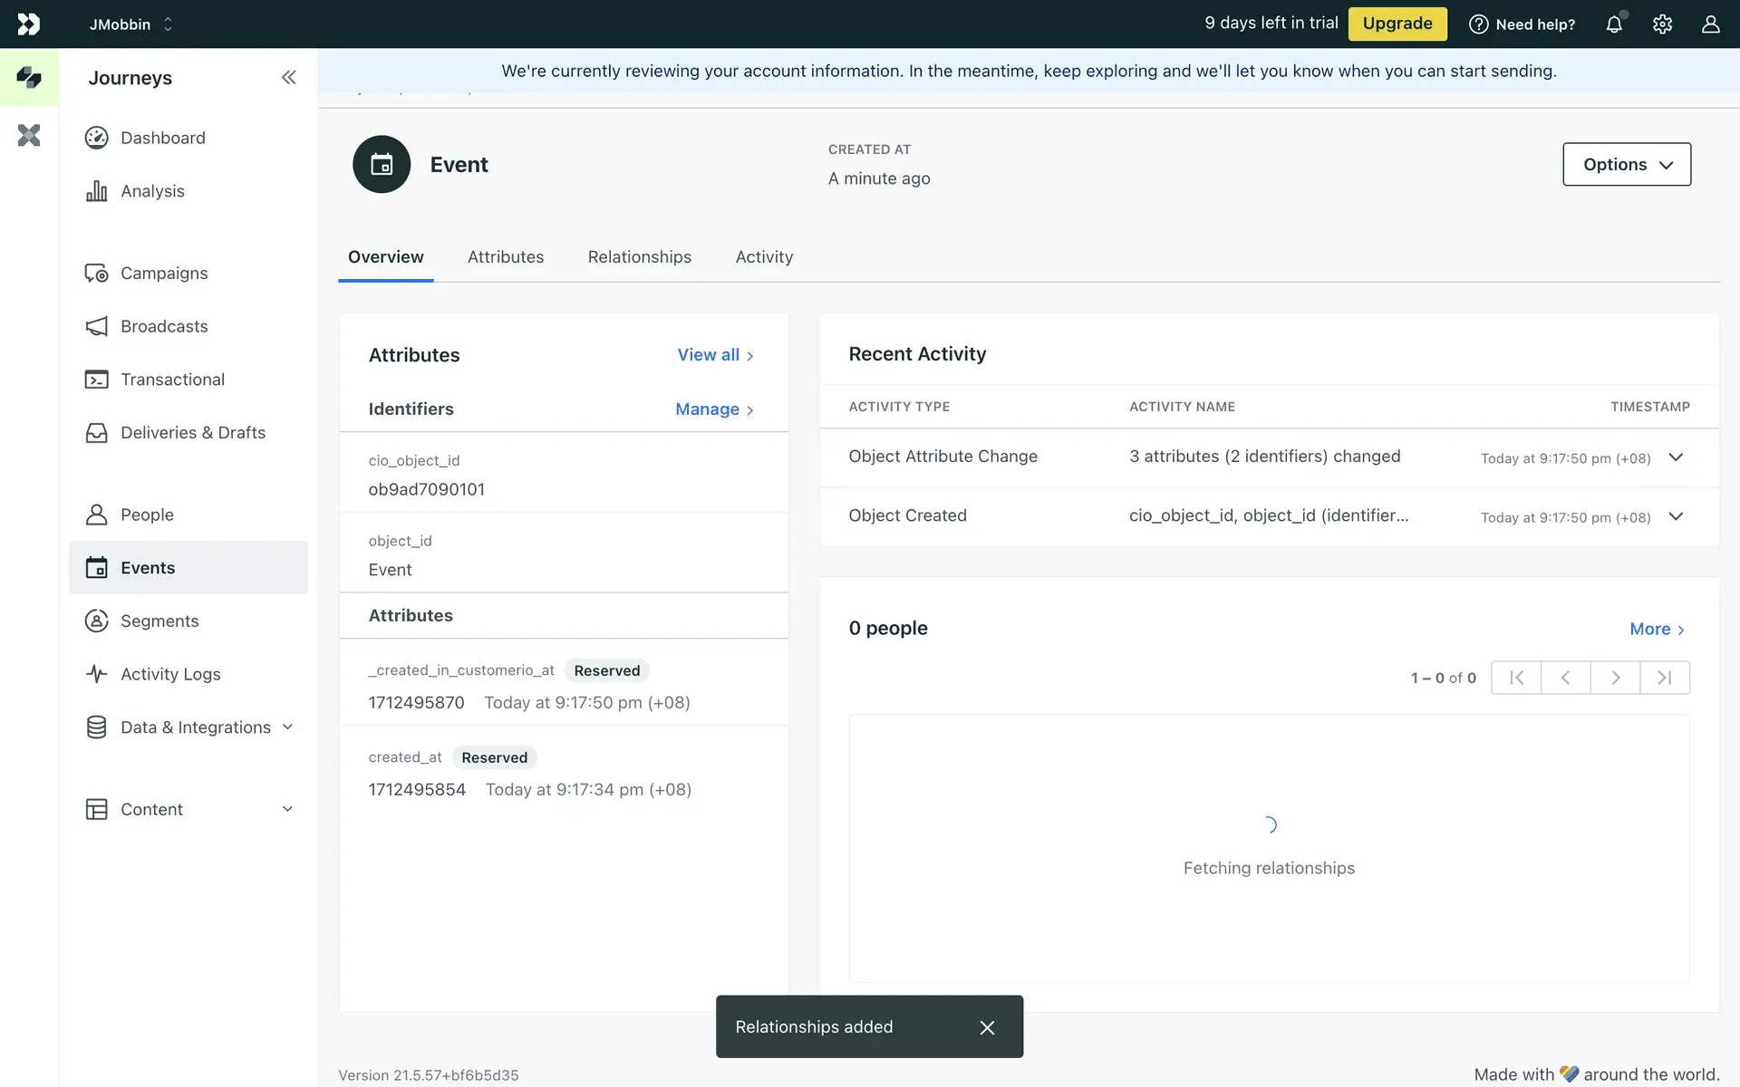
Task: Expand the Object Created activity row
Action: point(1676,516)
